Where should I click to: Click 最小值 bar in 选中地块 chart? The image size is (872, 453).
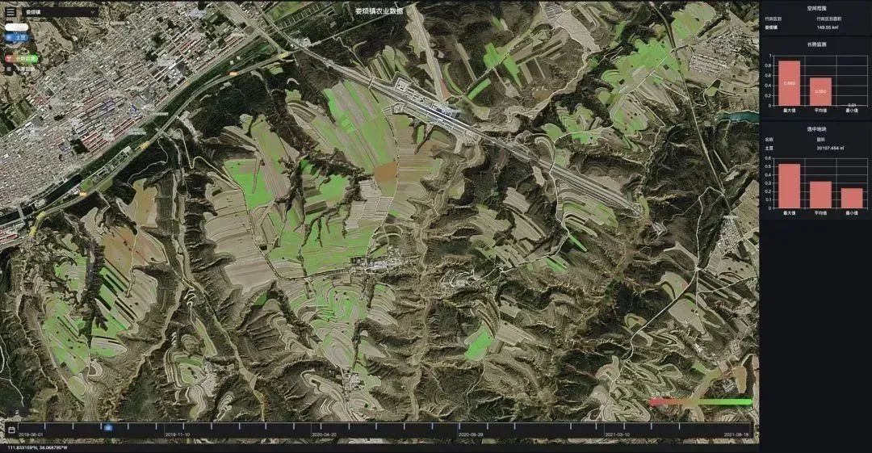[852, 199]
